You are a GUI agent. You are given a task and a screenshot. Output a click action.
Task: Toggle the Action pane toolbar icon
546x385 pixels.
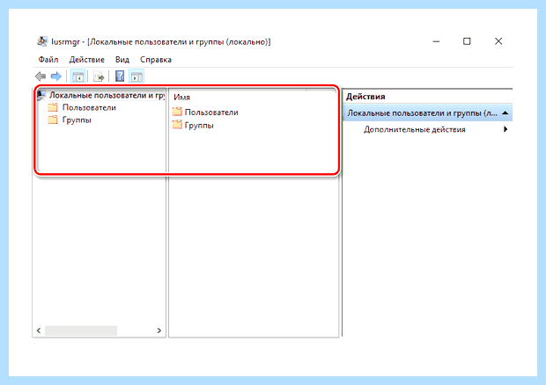click(136, 76)
